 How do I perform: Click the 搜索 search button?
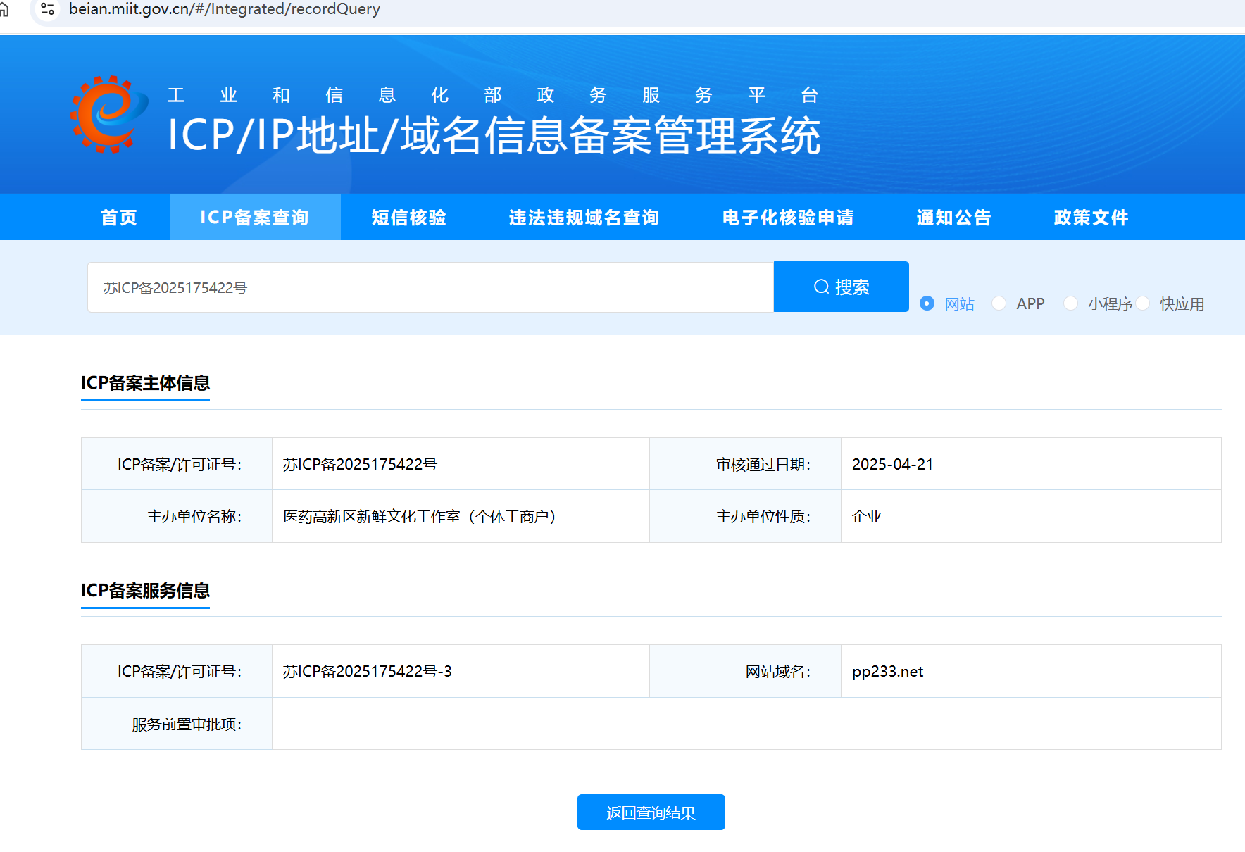pos(842,287)
